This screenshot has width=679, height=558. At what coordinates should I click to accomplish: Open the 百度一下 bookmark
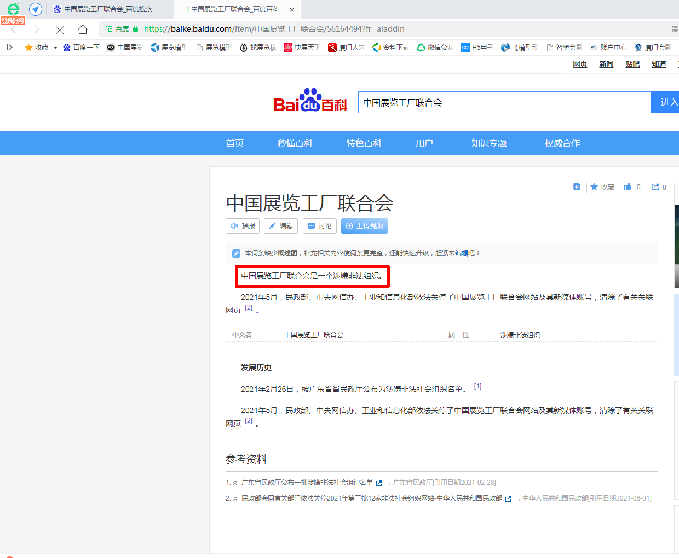pos(82,48)
